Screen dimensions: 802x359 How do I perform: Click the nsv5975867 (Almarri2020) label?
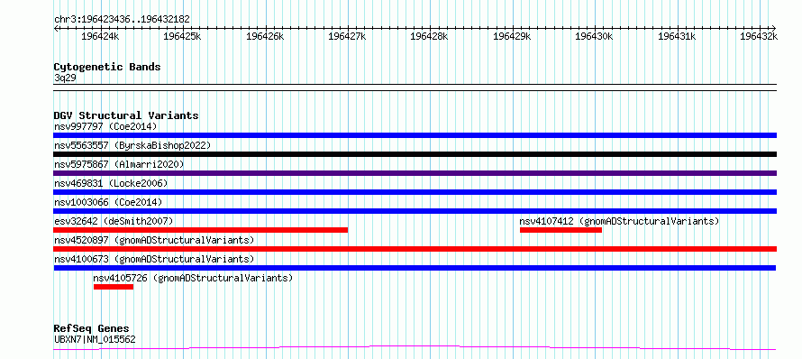(119, 164)
